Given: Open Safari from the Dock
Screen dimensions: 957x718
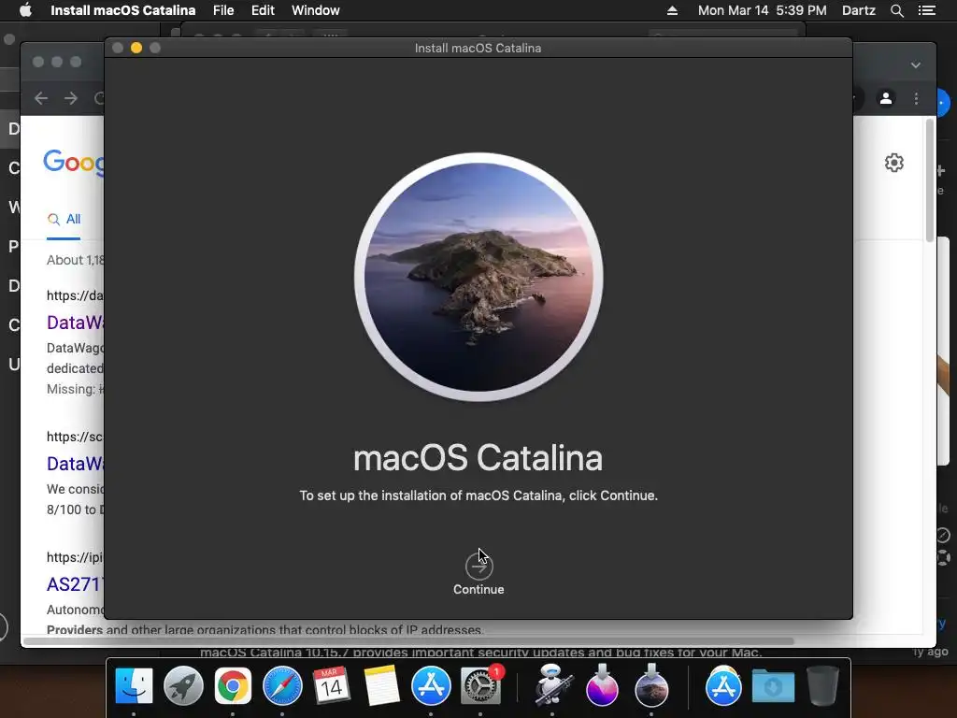Looking at the screenshot, I should tap(282, 685).
